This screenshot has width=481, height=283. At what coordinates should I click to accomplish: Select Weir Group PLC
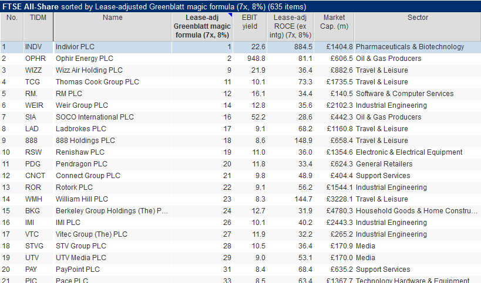coord(82,105)
